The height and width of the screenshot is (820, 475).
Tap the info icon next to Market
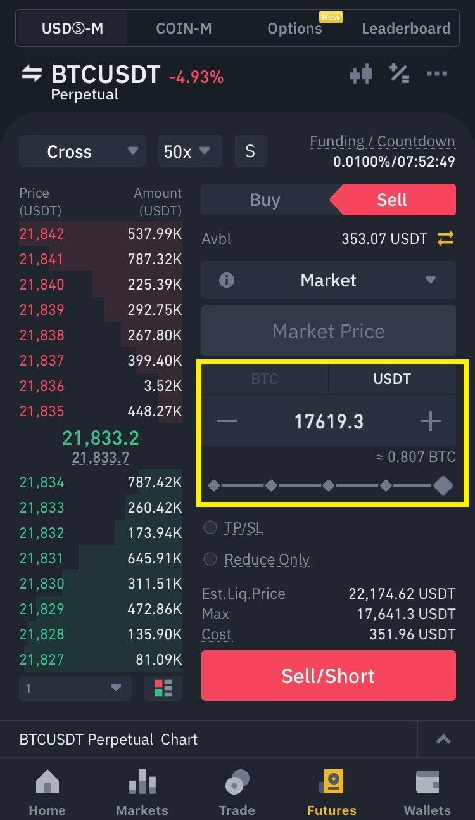point(226,280)
